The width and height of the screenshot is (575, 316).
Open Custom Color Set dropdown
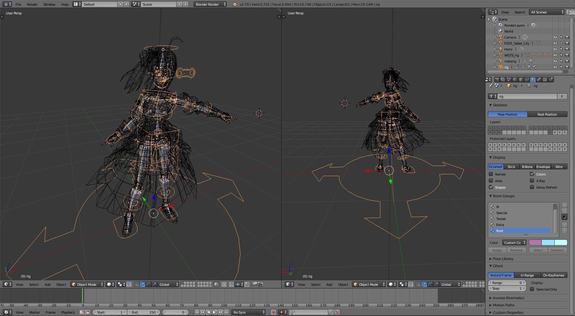coord(514,242)
